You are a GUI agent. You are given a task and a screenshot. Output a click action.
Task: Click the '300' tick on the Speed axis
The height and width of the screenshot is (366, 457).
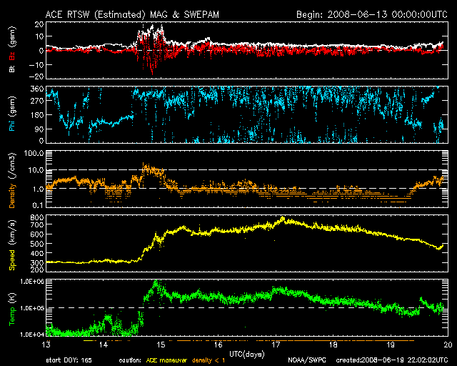pyautogui.click(x=37, y=263)
